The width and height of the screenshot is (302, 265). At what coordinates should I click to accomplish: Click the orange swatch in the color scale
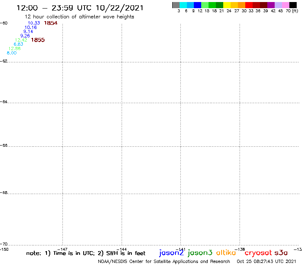pos(242,5)
